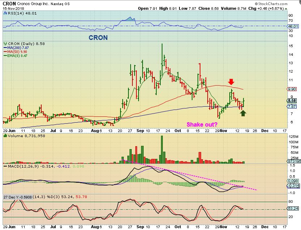Viewport: 301px width, 230px height.
Task: Click the 9.90 price tag on right axis
Action: pyautogui.click(x=292, y=89)
